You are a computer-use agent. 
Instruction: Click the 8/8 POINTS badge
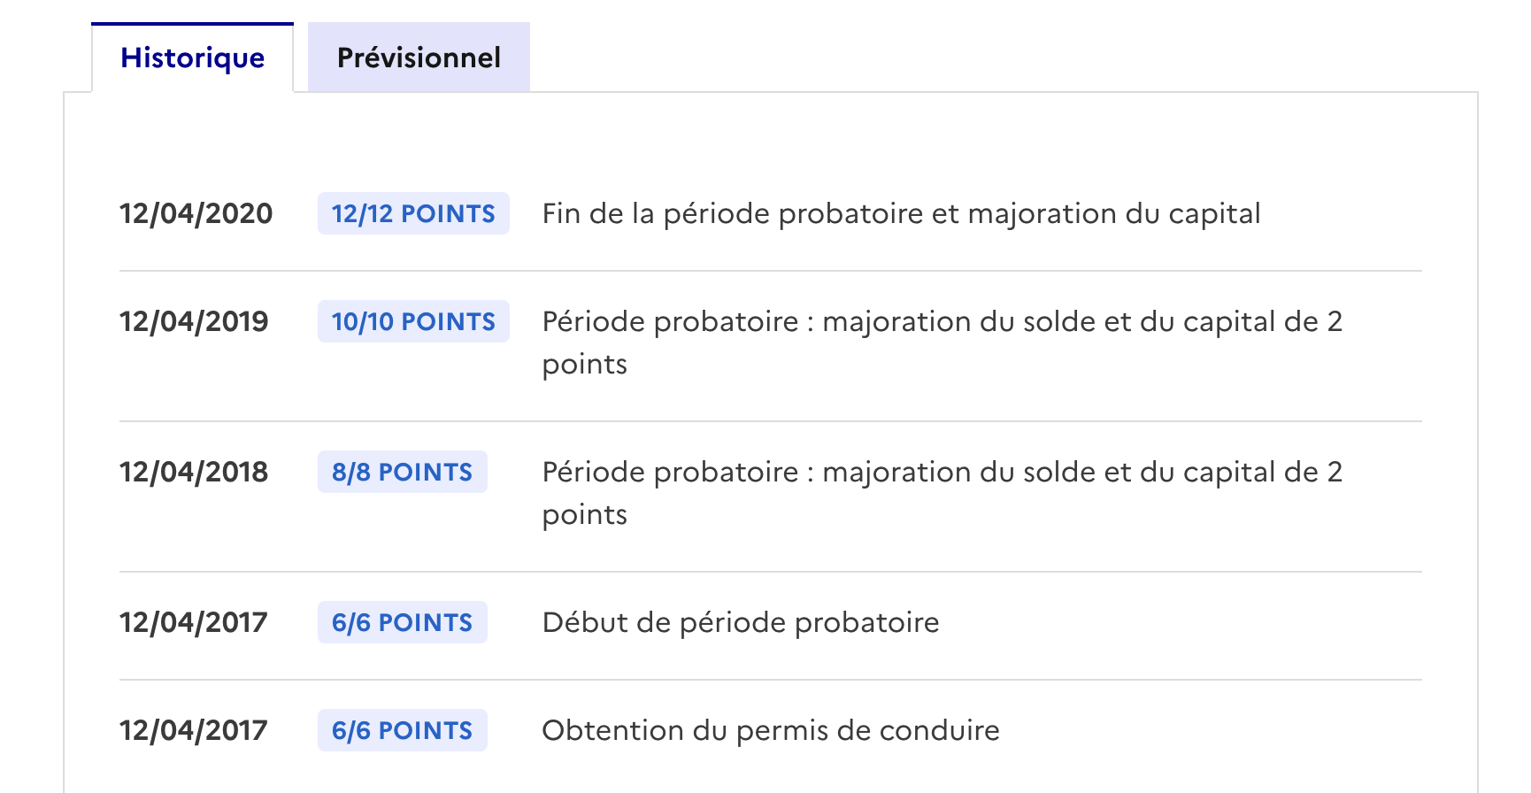point(402,472)
